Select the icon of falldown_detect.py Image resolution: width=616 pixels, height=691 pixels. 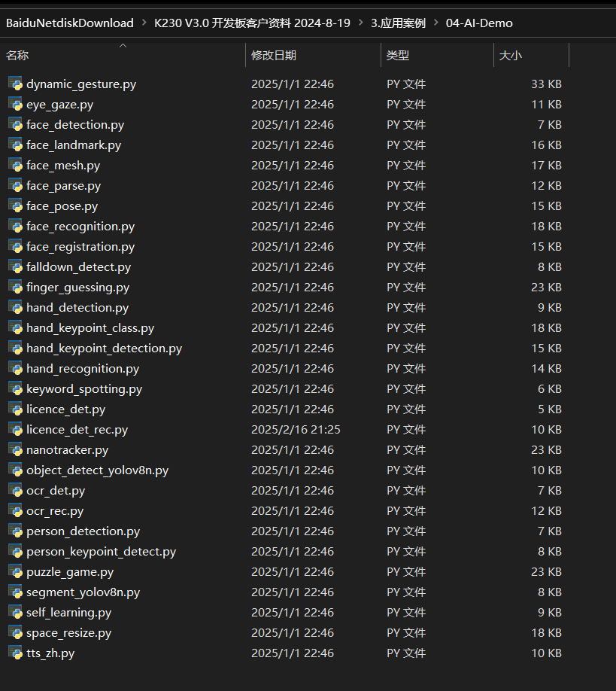tap(15, 266)
